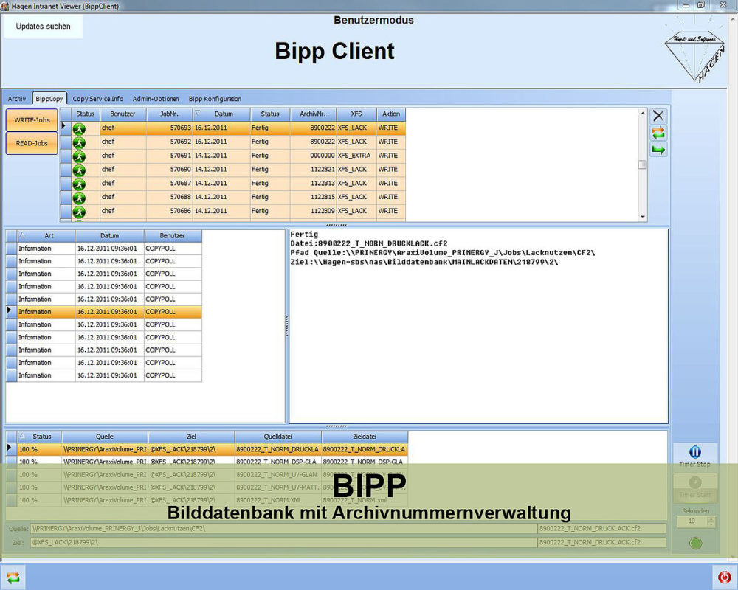Click green status icon of job 570686
The image size is (738, 590).
pos(79,212)
